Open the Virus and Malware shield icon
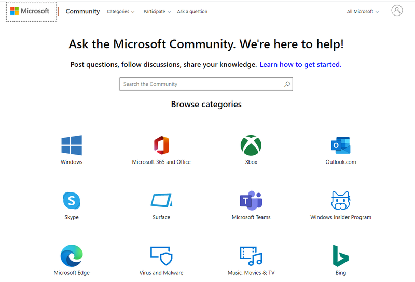 click(161, 256)
